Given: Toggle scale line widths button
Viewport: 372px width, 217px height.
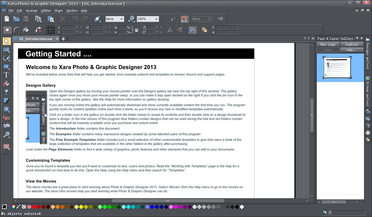Looking at the screenshot, I should tap(192, 30).
